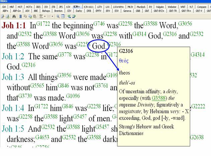Image resolution: width=211 pixels, height=156 pixels.
Task: Switch to the plain KJV tab
Action: pyautogui.click(x=68, y=7)
